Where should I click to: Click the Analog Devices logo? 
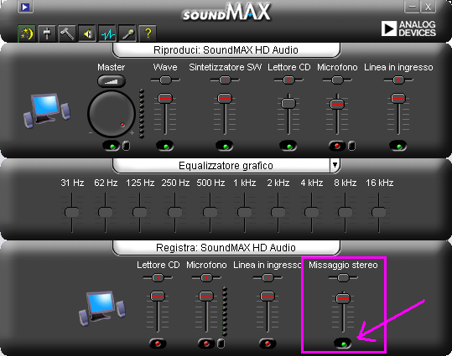408,28
